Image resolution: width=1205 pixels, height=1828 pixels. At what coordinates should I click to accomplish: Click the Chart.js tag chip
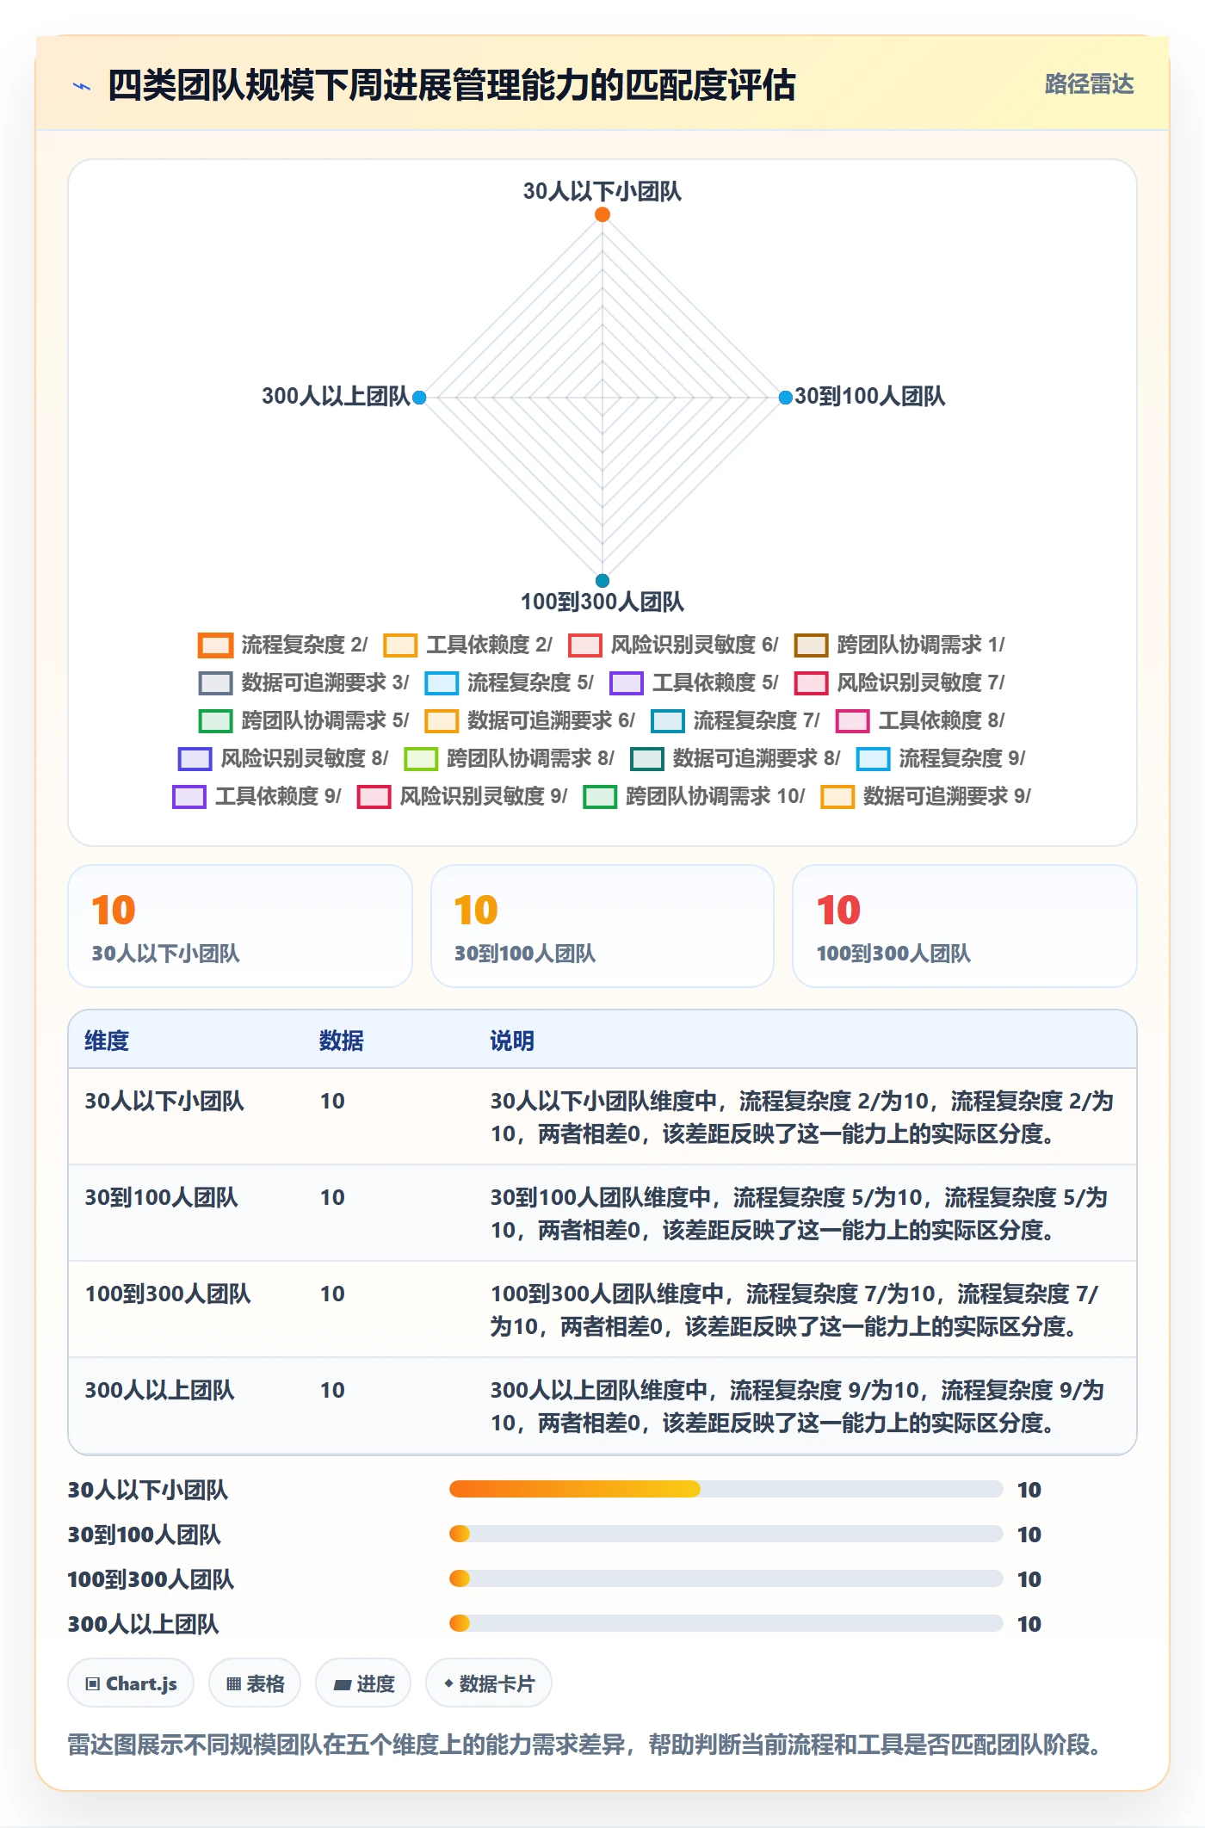pos(131,1683)
